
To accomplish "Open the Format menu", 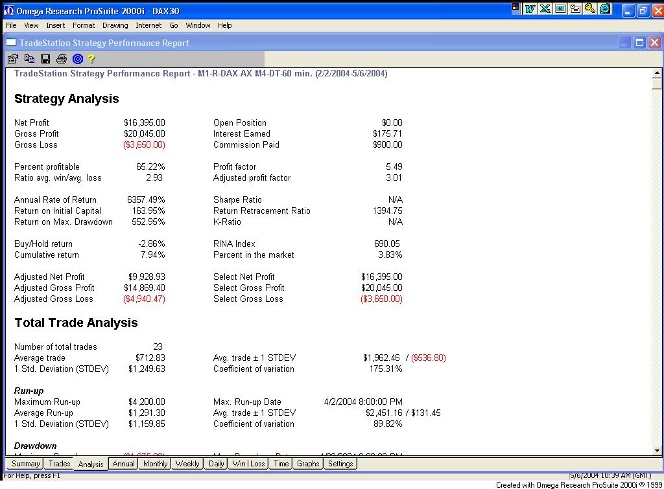I will tap(84, 25).
